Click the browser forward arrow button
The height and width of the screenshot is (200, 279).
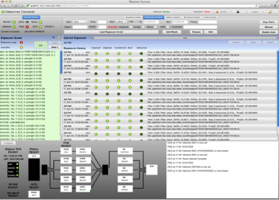coord(9,6)
